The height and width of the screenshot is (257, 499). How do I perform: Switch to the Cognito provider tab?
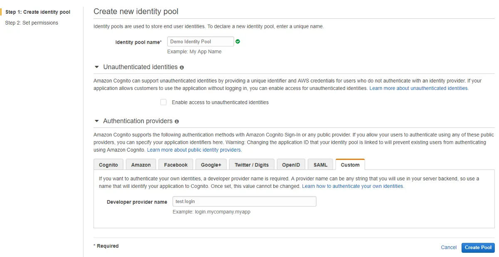point(108,165)
